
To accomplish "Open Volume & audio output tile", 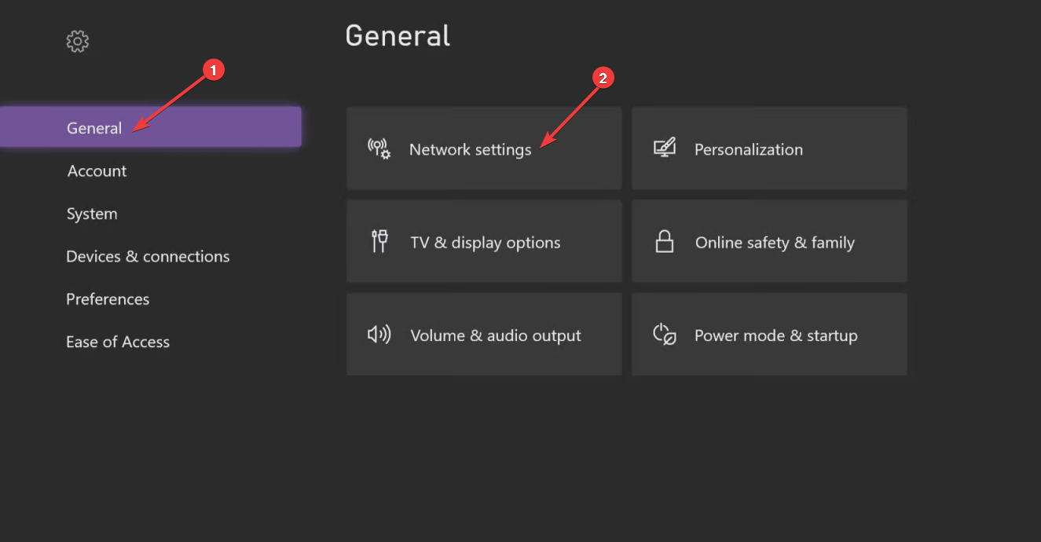I will click(484, 335).
